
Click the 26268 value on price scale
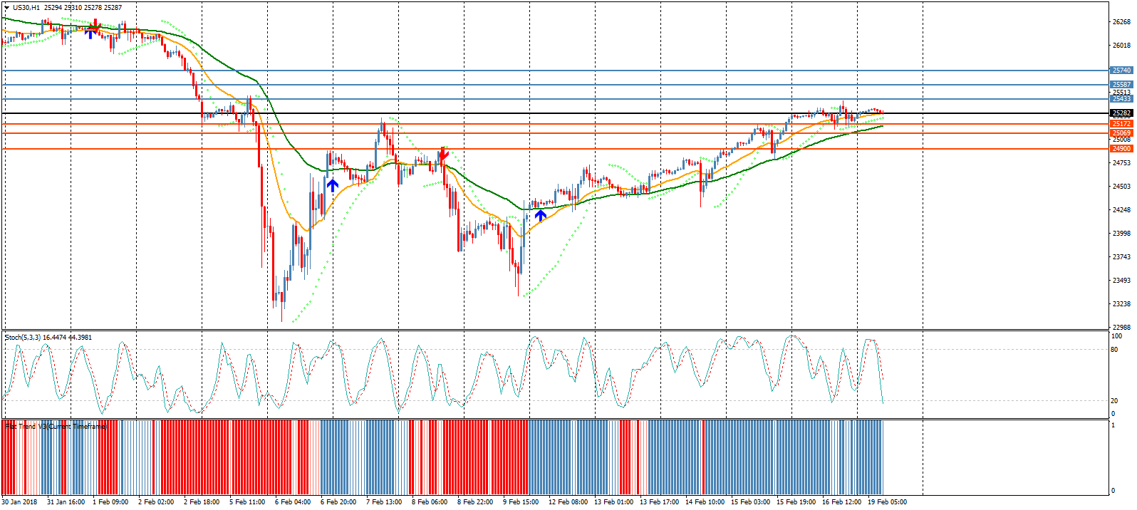[1121, 21]
